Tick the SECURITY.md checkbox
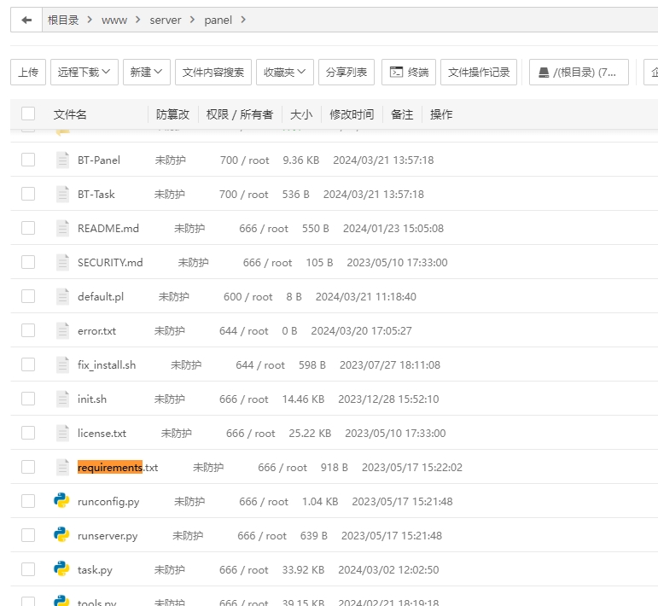Viewport: 658px width, 606px height. (28, 262)
